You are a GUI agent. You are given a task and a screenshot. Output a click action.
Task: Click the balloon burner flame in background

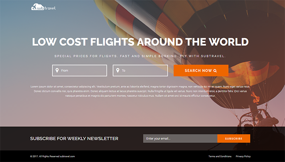tap(255, 98)
